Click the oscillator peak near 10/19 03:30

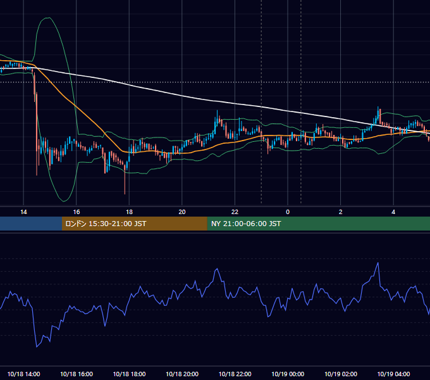pos(378,263)
